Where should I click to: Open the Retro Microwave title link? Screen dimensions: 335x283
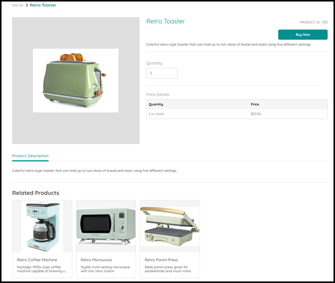pos(96,260)
